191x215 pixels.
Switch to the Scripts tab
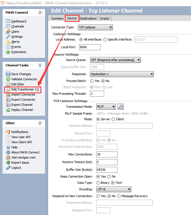coord(104,18)
